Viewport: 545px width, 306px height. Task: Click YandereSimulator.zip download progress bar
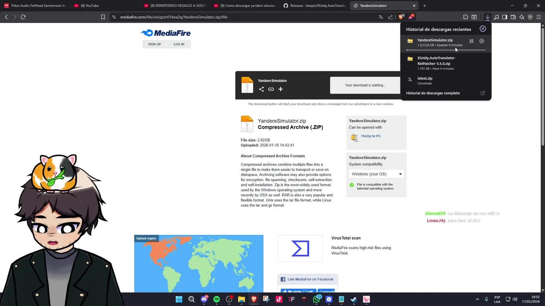tap(446, 50)
